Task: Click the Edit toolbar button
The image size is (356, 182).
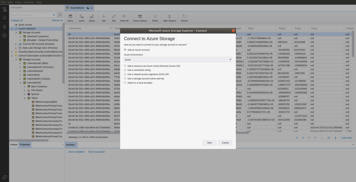Action: point(114,18)
